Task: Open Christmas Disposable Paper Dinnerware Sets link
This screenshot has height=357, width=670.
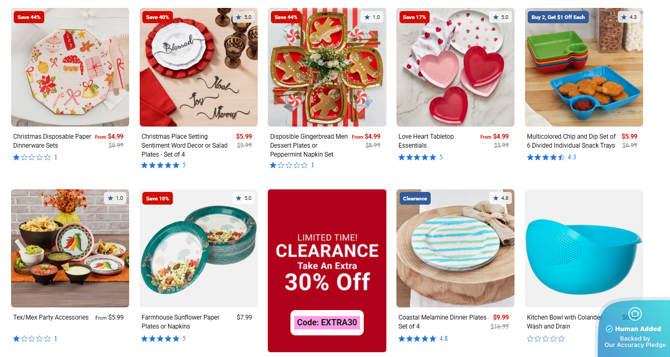Action: point(52,141)
